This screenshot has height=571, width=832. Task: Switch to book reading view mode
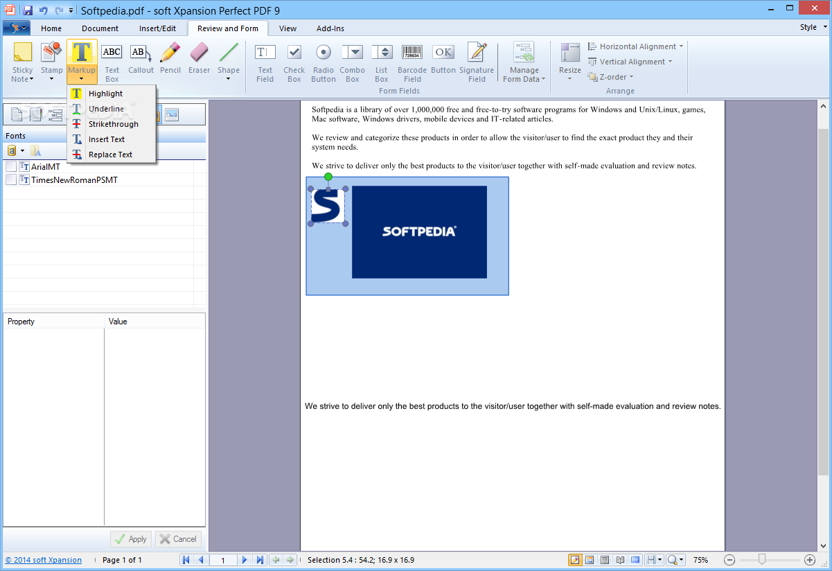click(620, 560)
